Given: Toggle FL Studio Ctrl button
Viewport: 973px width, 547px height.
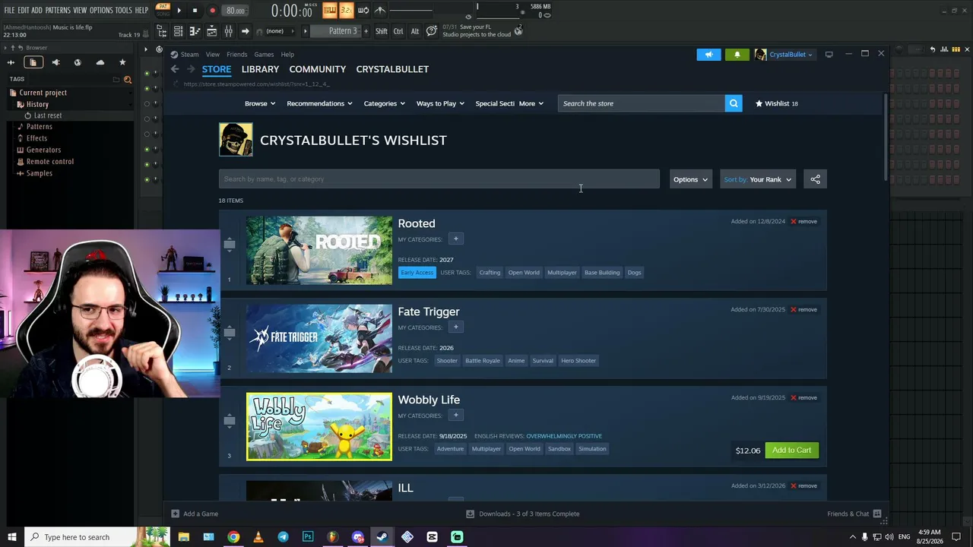Looking at the screenshot, I should (x=398, y=31).
